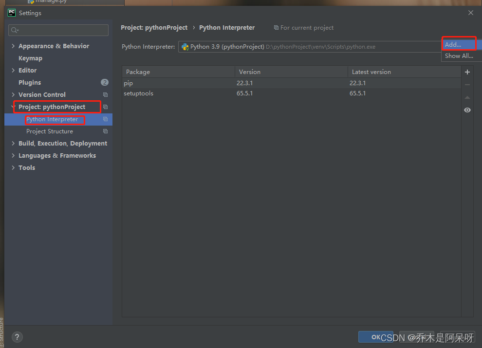Select Plugins in settings tree
Image resolution: width=482 pixels, height=348 pixels.
point(30,82)
